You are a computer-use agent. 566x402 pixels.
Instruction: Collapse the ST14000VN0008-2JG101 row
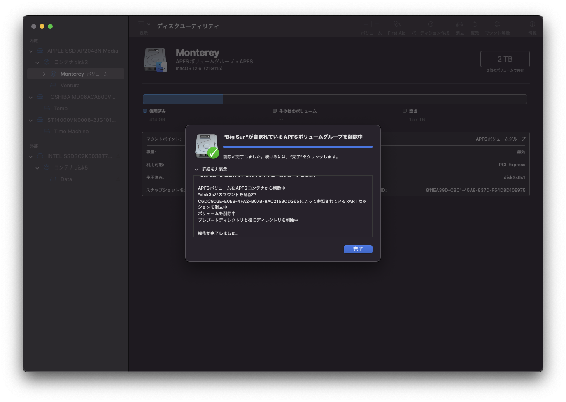pos(31,120)
